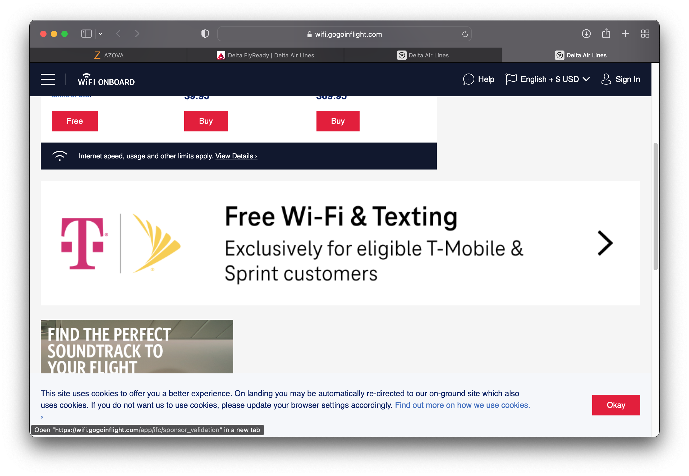Go forward with the Safari forward arrow

(x=137, y=34)
